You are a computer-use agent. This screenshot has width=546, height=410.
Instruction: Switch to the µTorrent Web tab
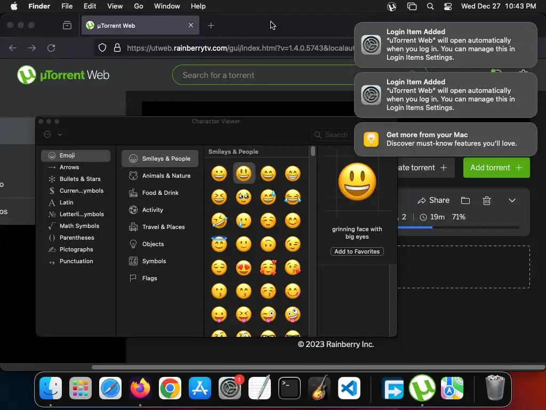[x=140, y=26]
